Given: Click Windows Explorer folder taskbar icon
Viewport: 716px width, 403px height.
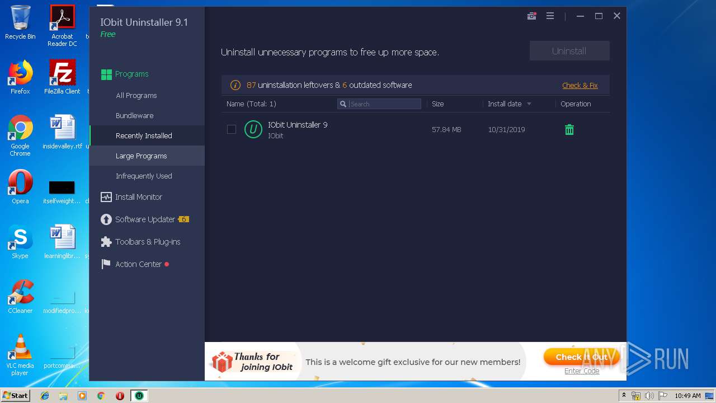Looking at the screenshot, I should pyautogui.click(x=63, y=396).
